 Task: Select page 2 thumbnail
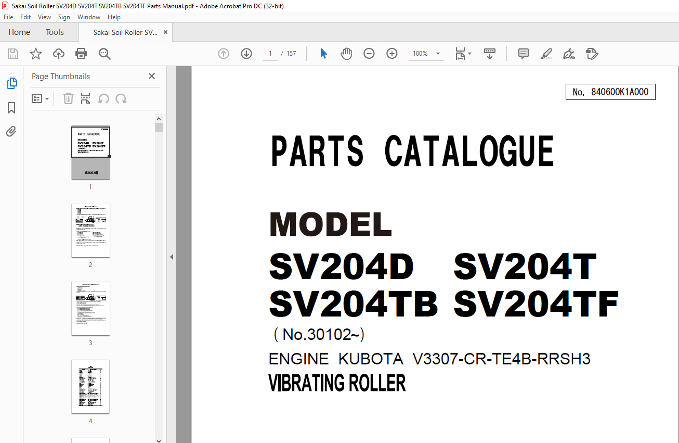coord(90,230)
